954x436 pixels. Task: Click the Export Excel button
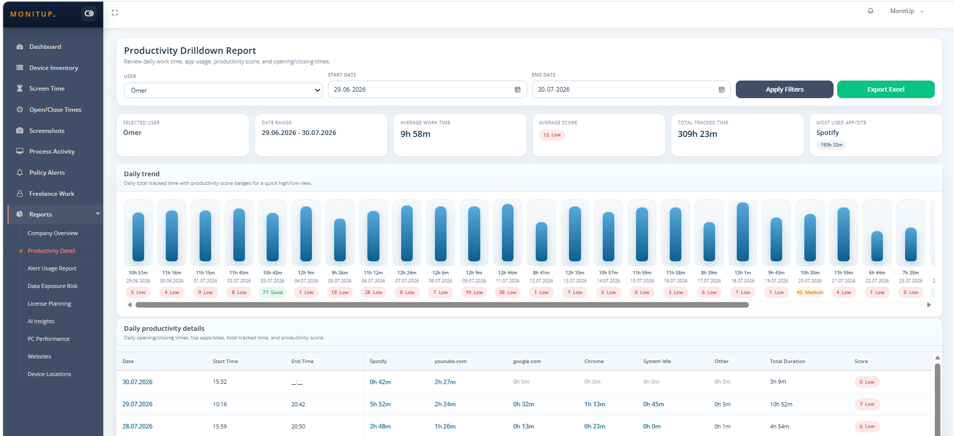pos(885,90)
